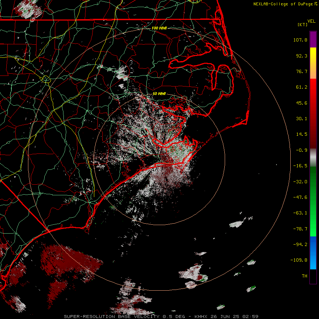Click the -47.6 velocity scale value
Screen dimensions: 319x319
click(300, 197)
